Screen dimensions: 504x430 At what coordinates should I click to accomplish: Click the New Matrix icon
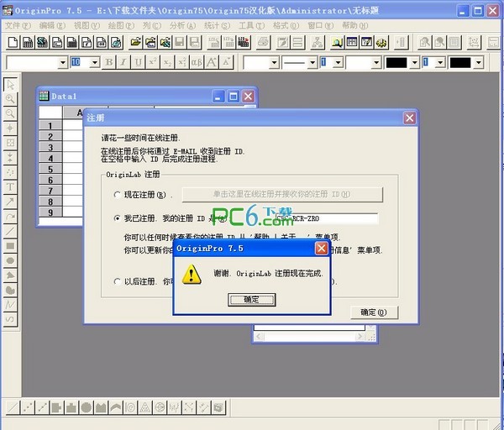(x=71, y=43)
